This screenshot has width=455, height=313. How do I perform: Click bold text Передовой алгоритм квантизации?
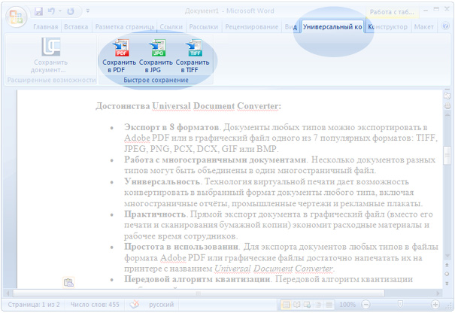click(197, 279)
